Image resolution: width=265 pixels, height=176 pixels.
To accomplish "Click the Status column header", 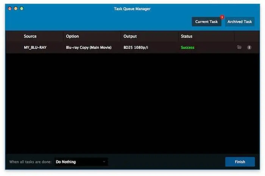I will [x=187, y=36].
